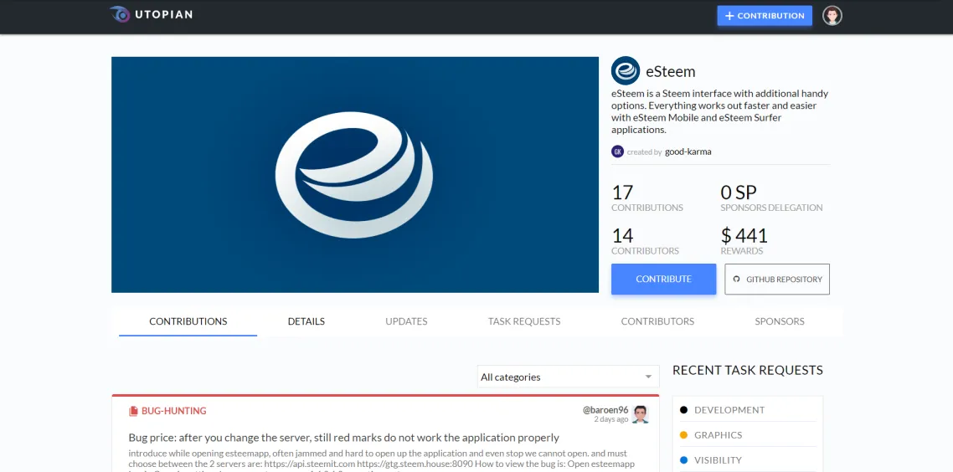Image resolution: width=953 pixels, height=472 pixels.
Task: Open @baroen96 author link
Action: coord(605,410)
